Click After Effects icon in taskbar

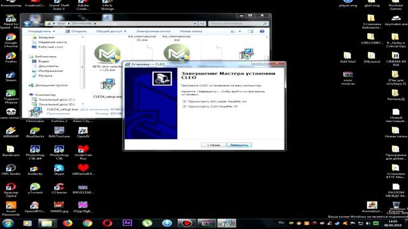click(127, 223)
